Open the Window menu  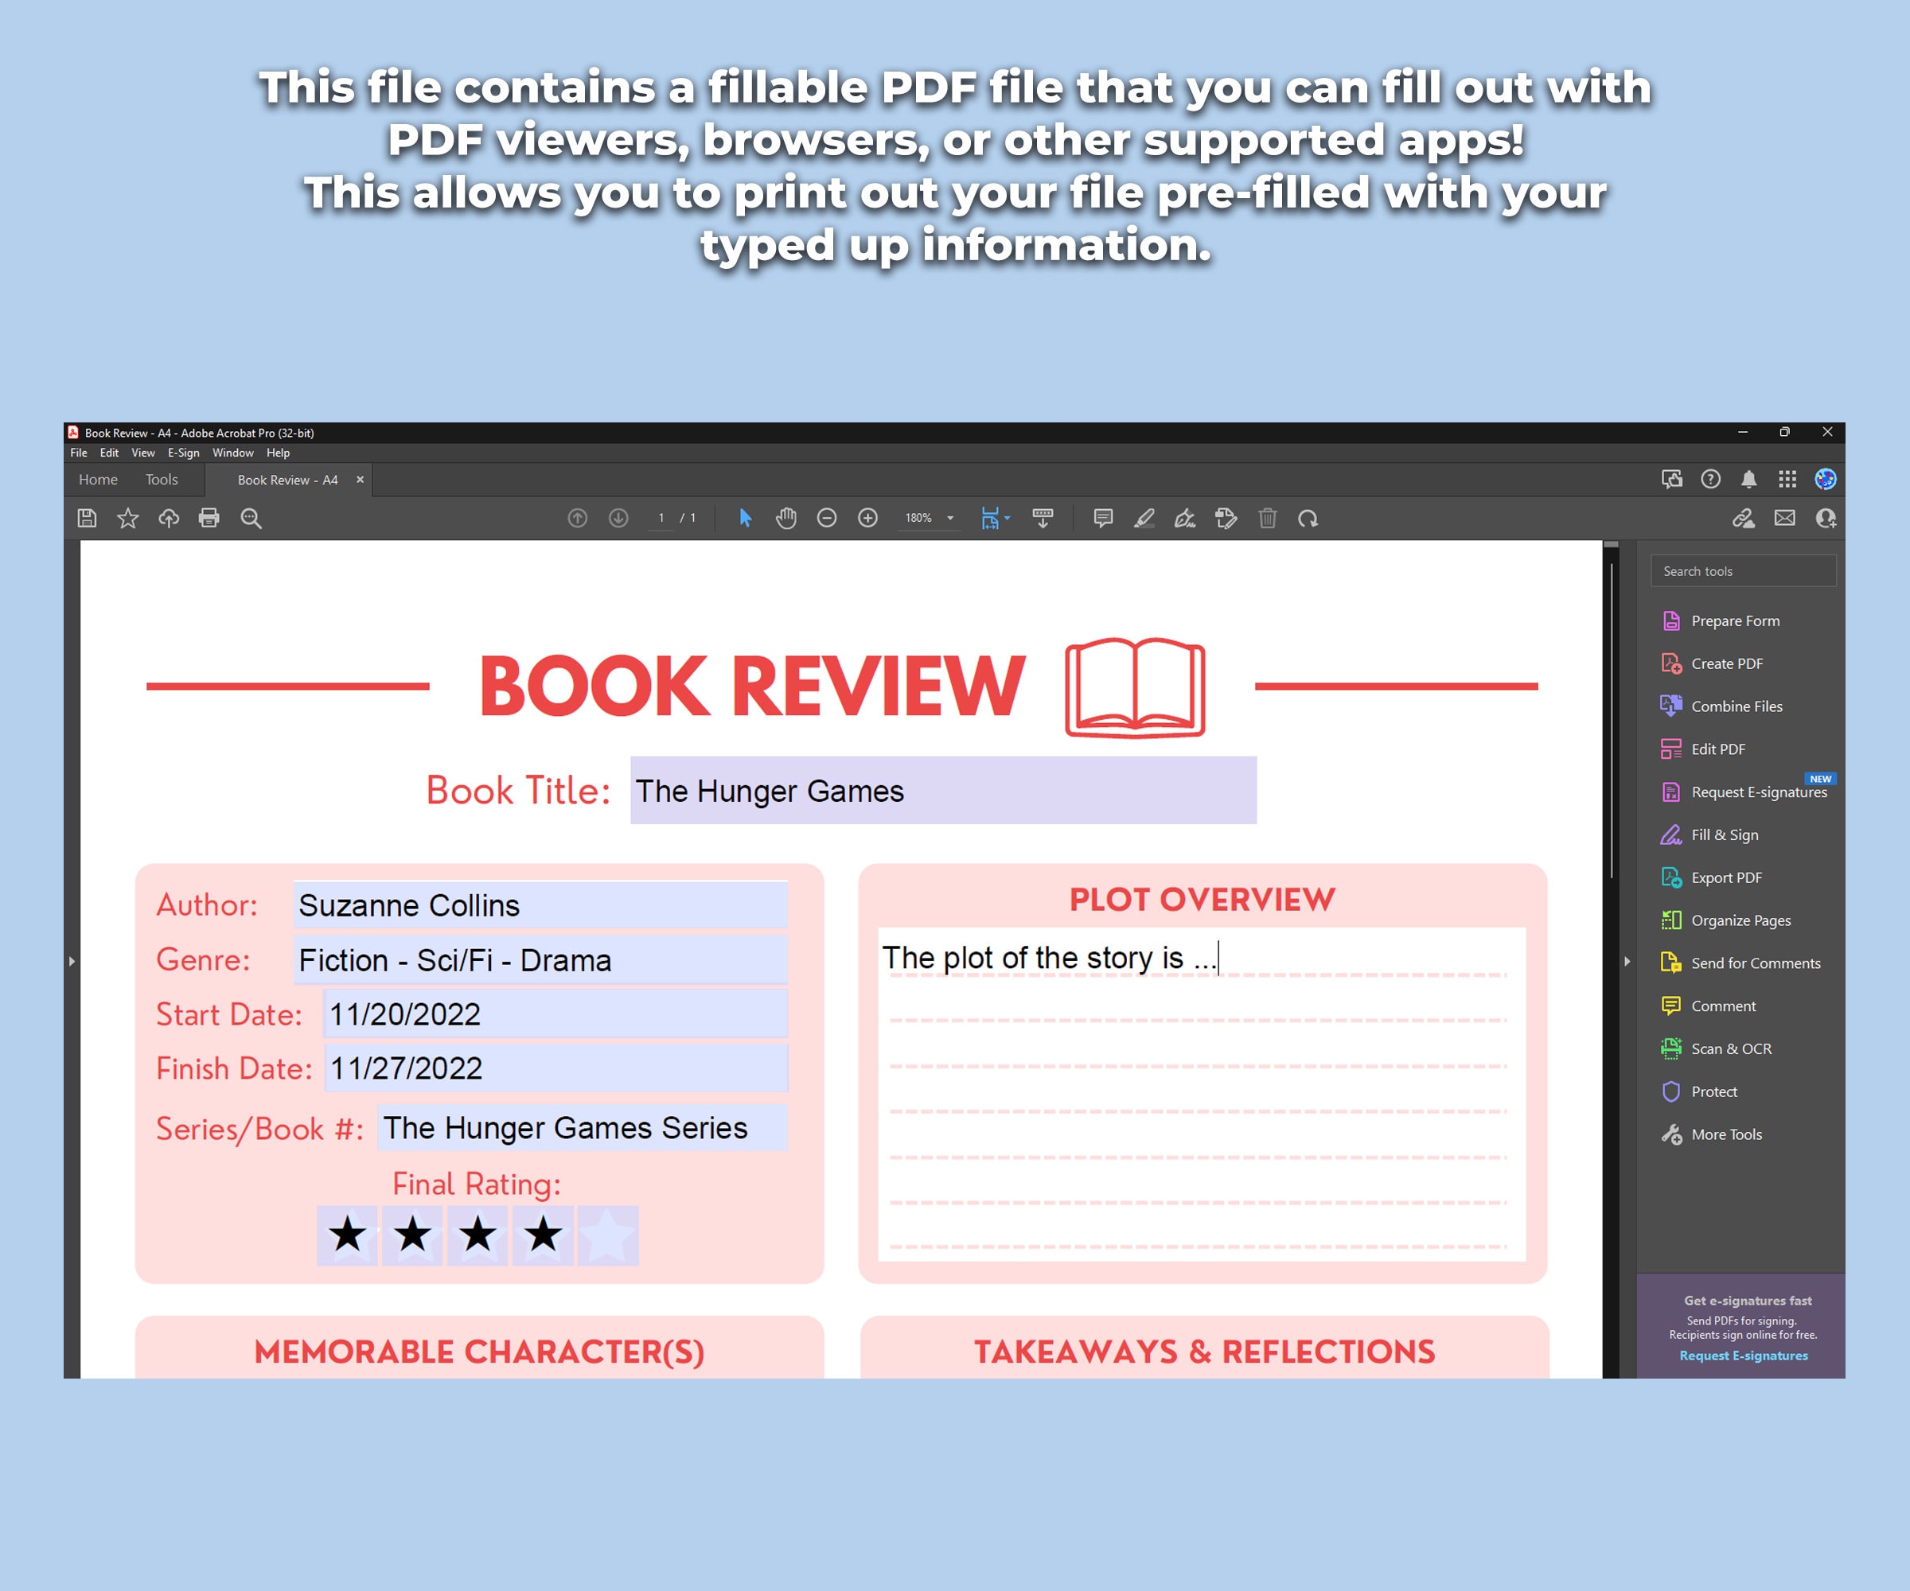click(x=233, y=453)
